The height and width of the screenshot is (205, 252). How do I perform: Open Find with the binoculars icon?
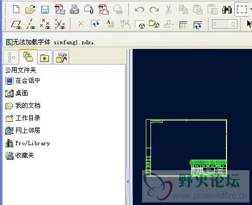[227, 9]
